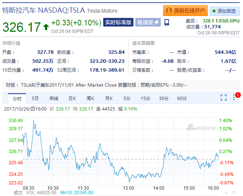Show the 5分 five-minute chart

point(127,99)
